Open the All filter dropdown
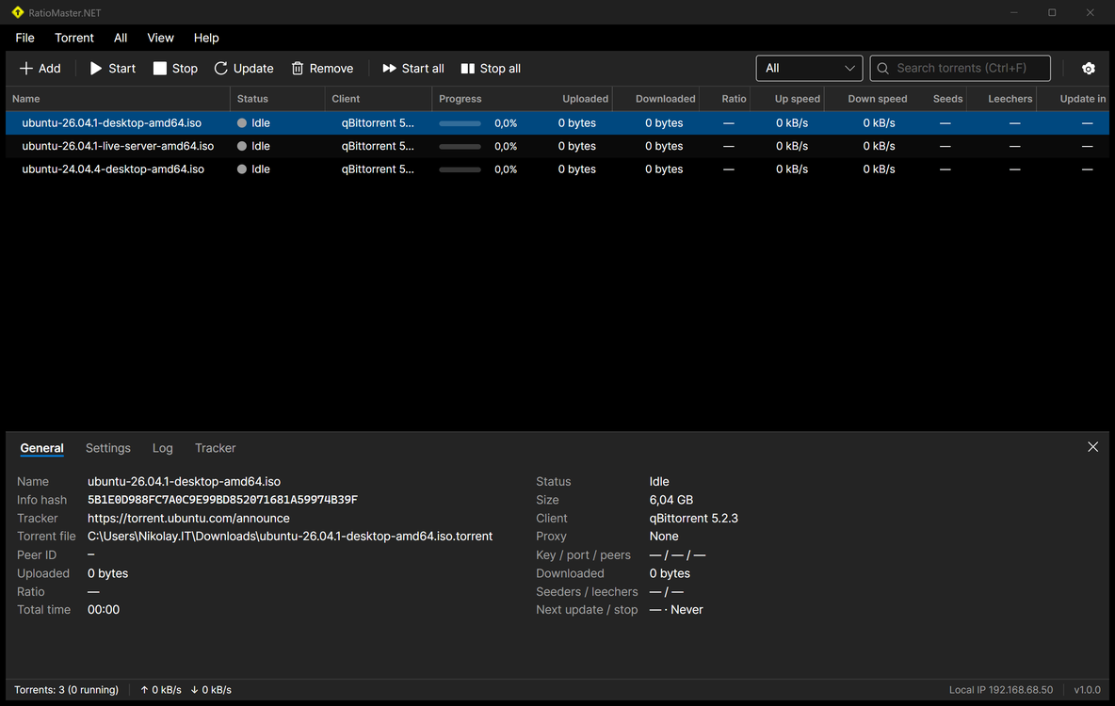Viewport: 1115px width, 706px height. click(x=809, y=69)
